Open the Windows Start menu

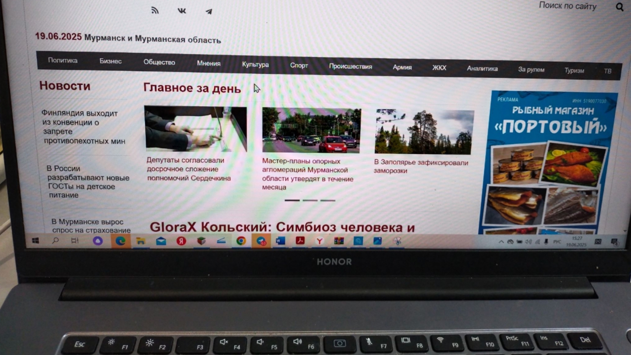point(35,241)
